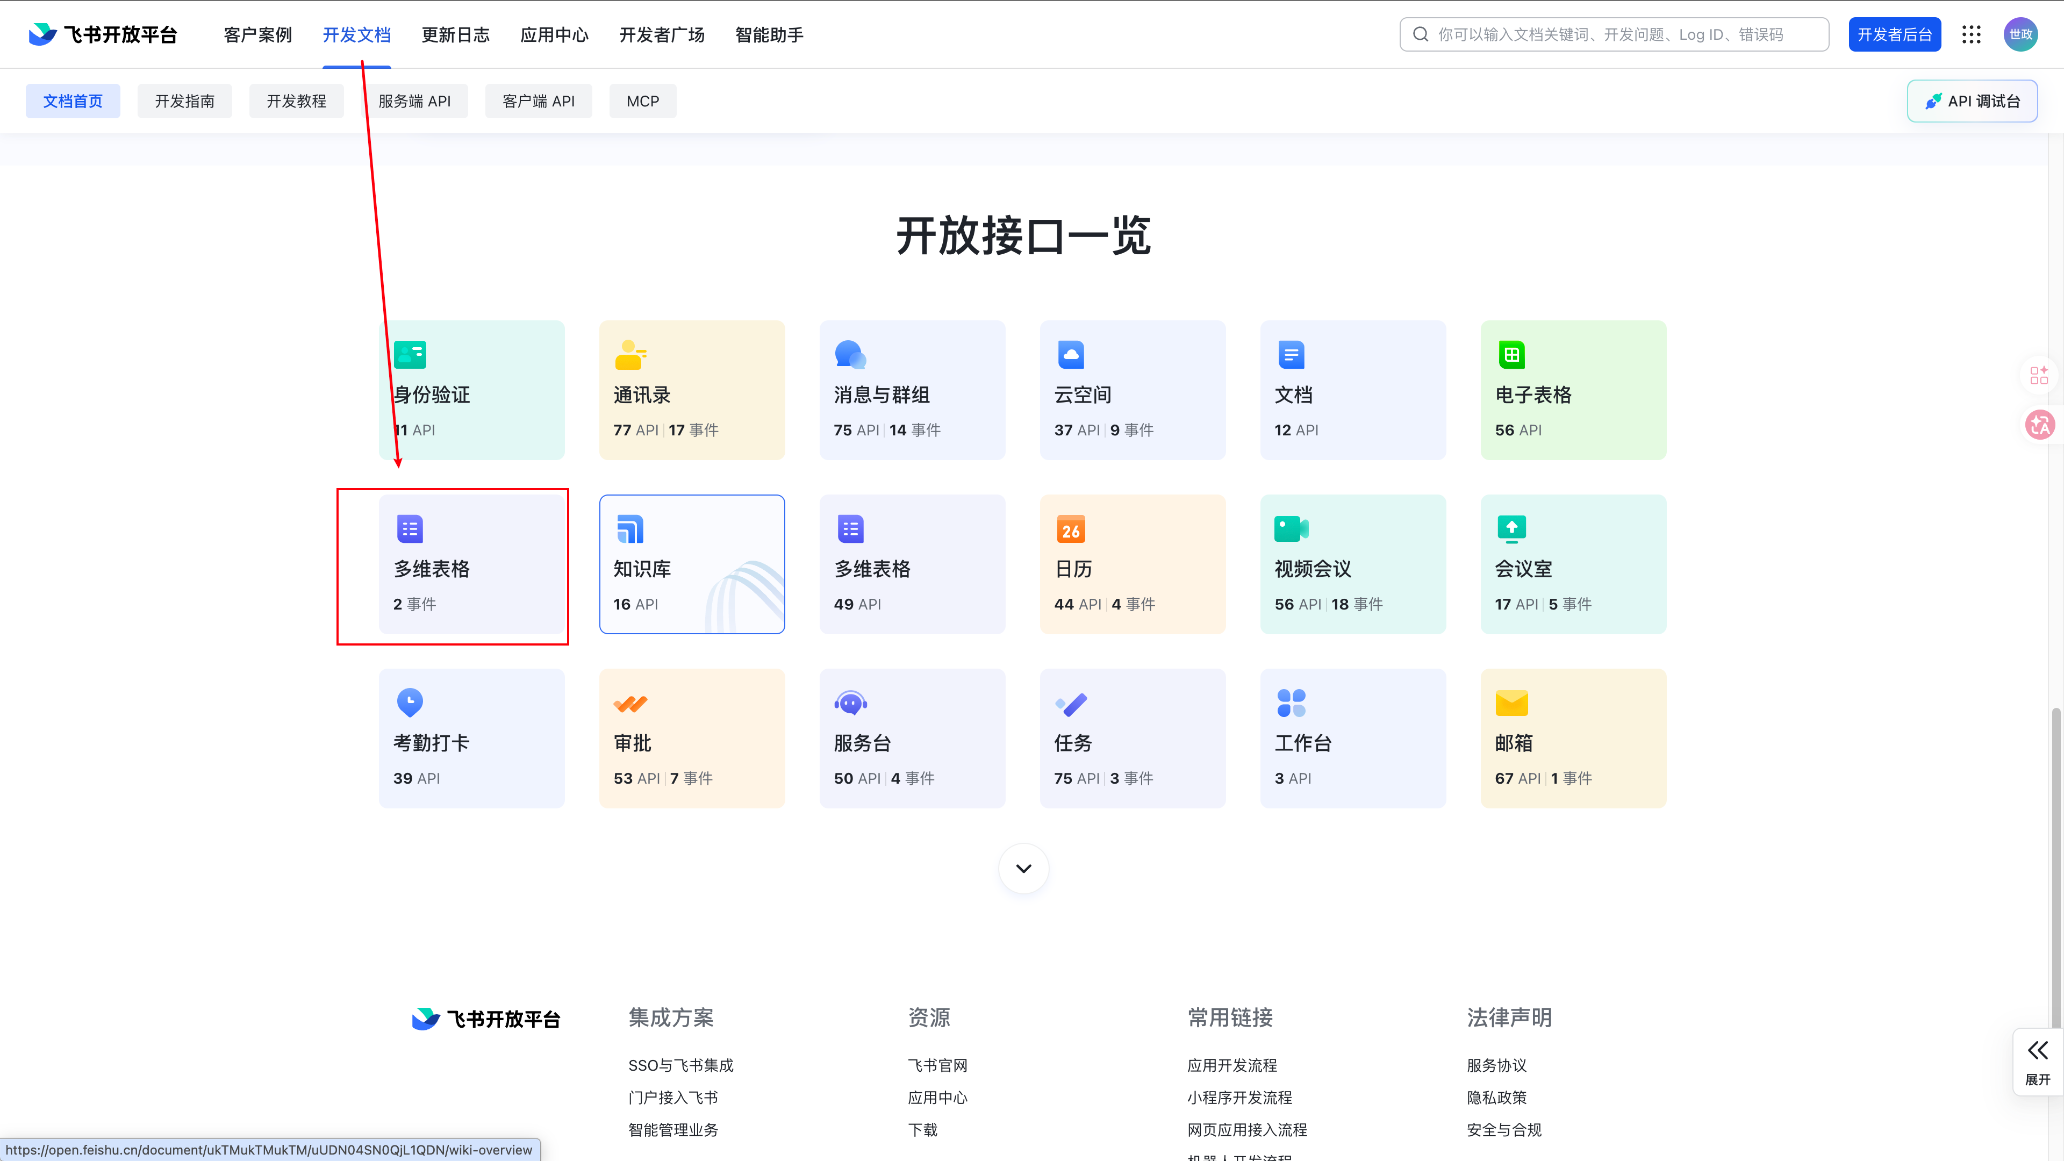Open the Spreadsheet (电子表格) green icon
The image size is (2064, 1161).
pos(1511,354)
